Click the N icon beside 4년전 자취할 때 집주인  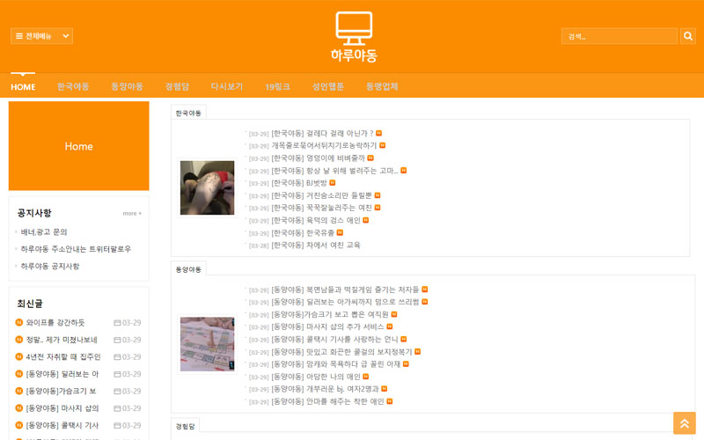[x=18, y=356]
